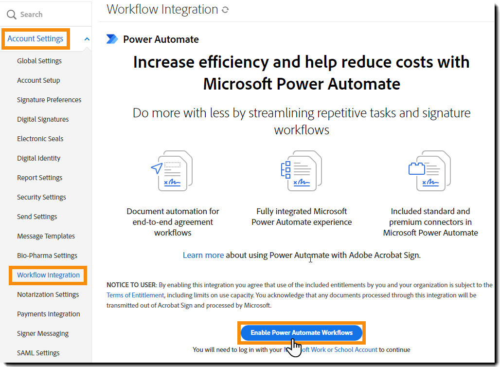Open SAML Settings from the menu
Image resolution: width=500 pixels, height=367 pixels.
[38, 352]
